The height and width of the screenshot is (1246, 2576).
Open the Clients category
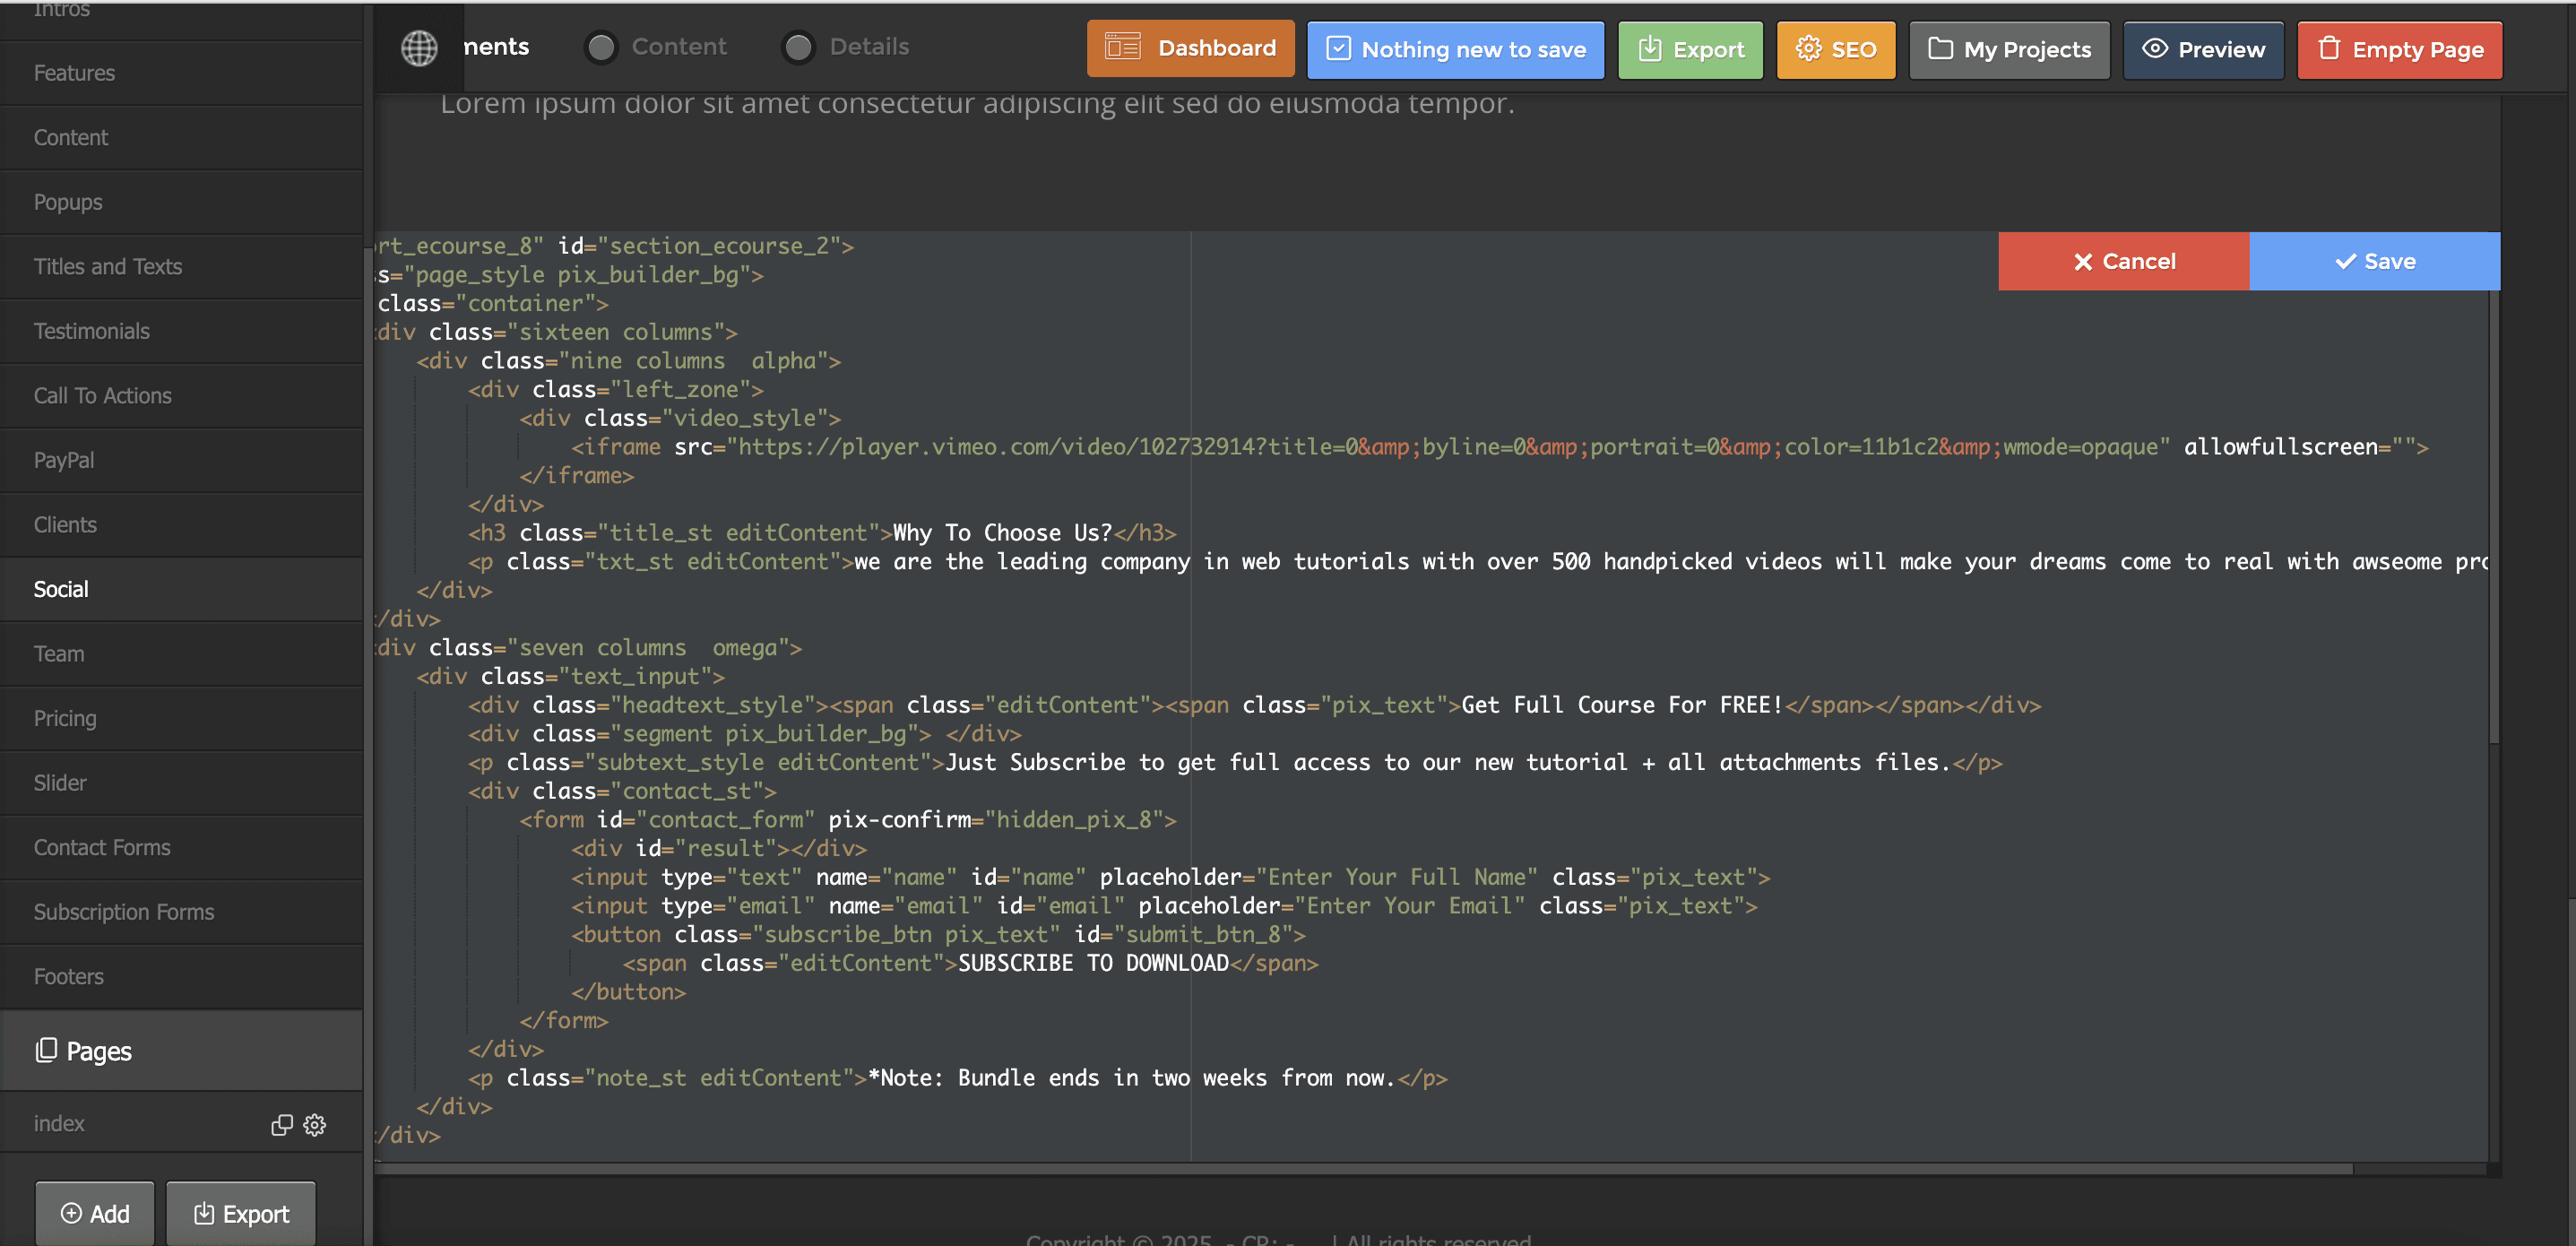coord(181,525)
